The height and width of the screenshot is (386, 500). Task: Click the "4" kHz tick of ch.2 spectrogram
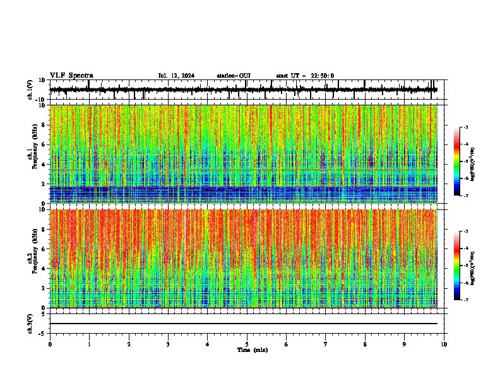tap(44, 269)
